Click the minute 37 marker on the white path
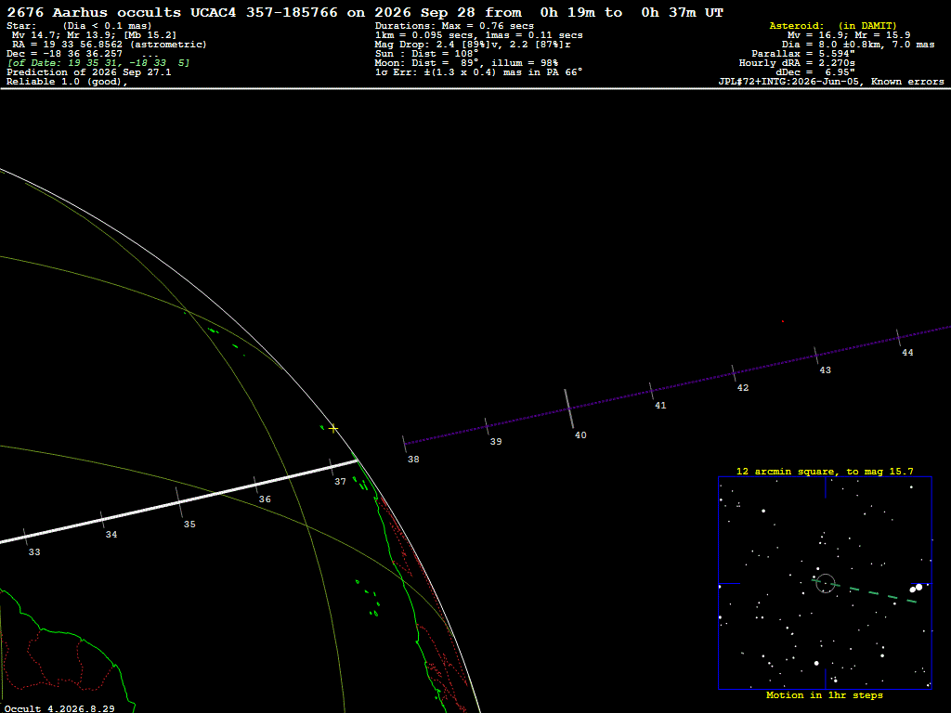This screenshot has height=713, width=951. [332, 468]
